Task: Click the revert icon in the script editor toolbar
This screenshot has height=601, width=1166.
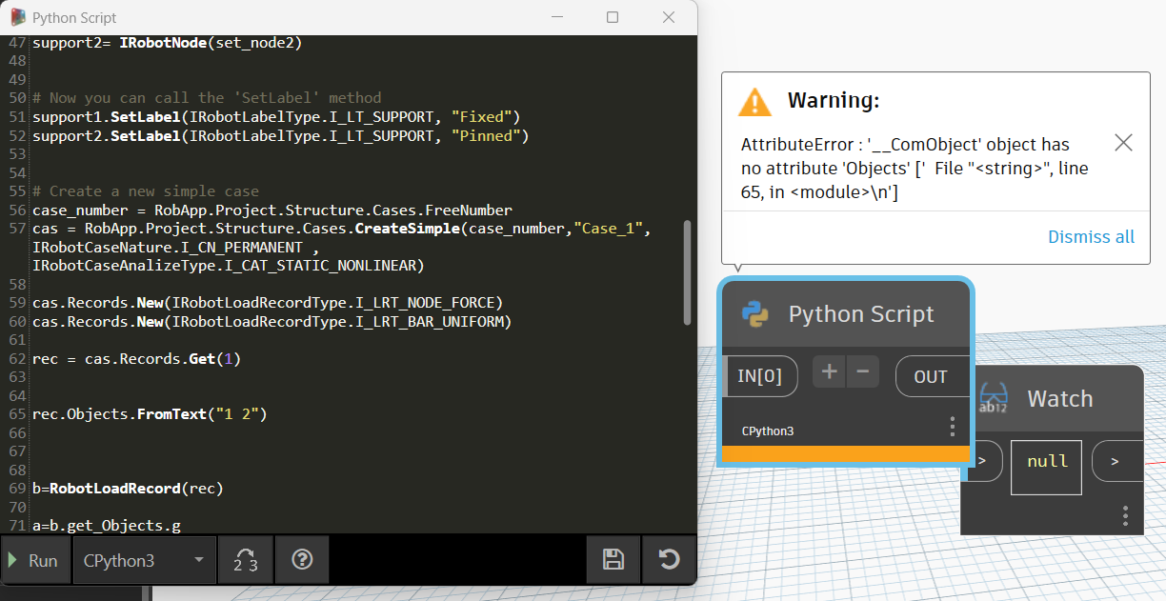Action: [x=669, y=560]
